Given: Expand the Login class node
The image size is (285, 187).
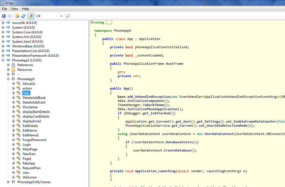Looking at the screenshot, I should coord(14,144).
